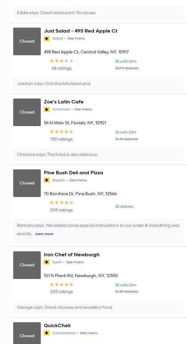187x344 pixels.
Task: Open See menu link for QuickChek
Action: pyautogui.click(x=89, y=333)
